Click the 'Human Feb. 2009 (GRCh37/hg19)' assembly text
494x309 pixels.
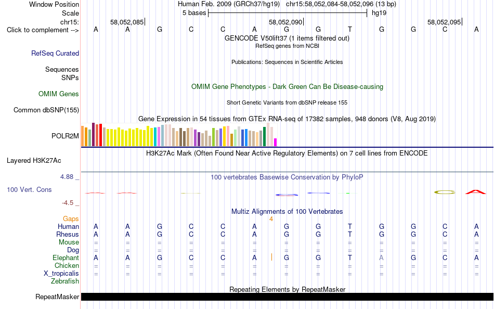[229, 4]
